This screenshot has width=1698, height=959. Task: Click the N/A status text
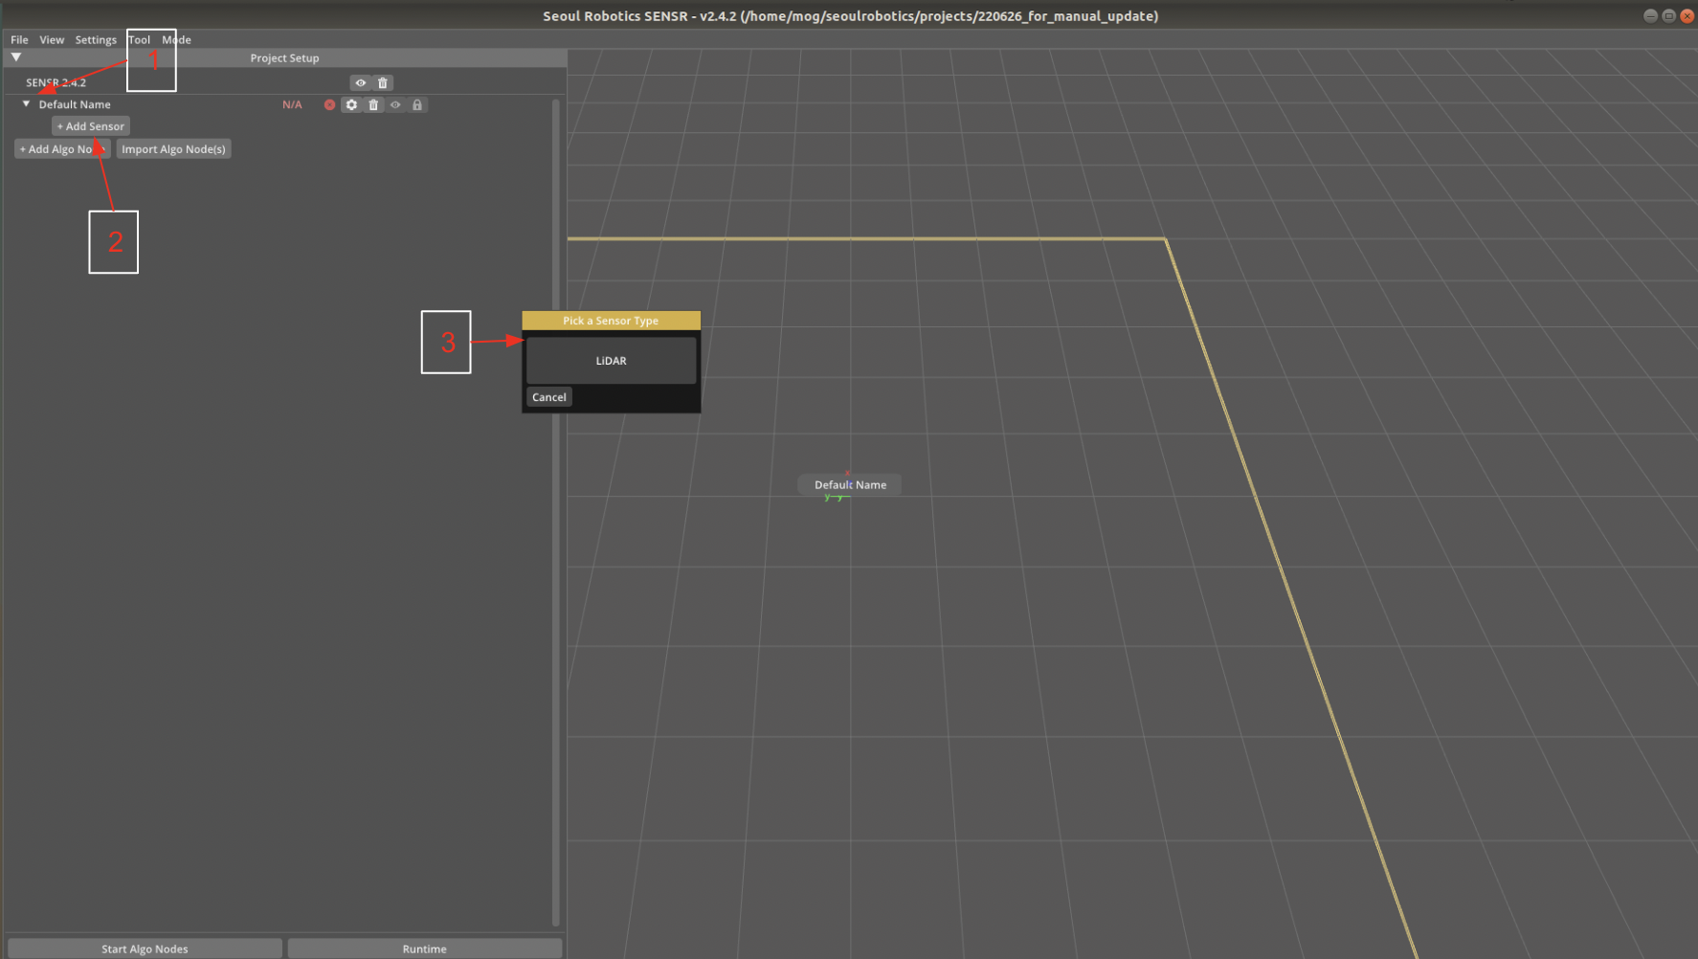(x=292, y=104)
